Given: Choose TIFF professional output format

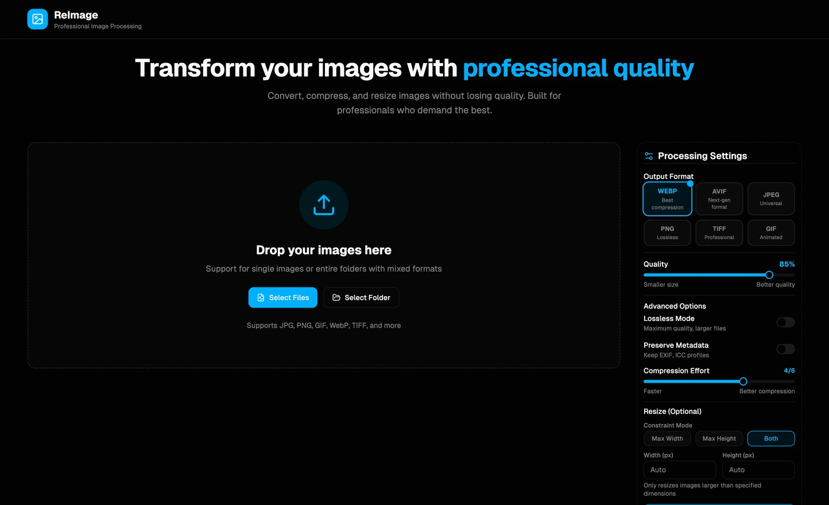Looking at the screenshot, I should (x=719, y=232).
